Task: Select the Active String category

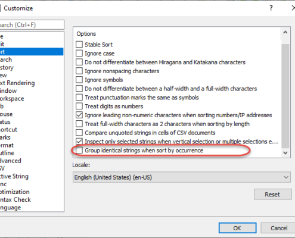Action: [14, 176]
